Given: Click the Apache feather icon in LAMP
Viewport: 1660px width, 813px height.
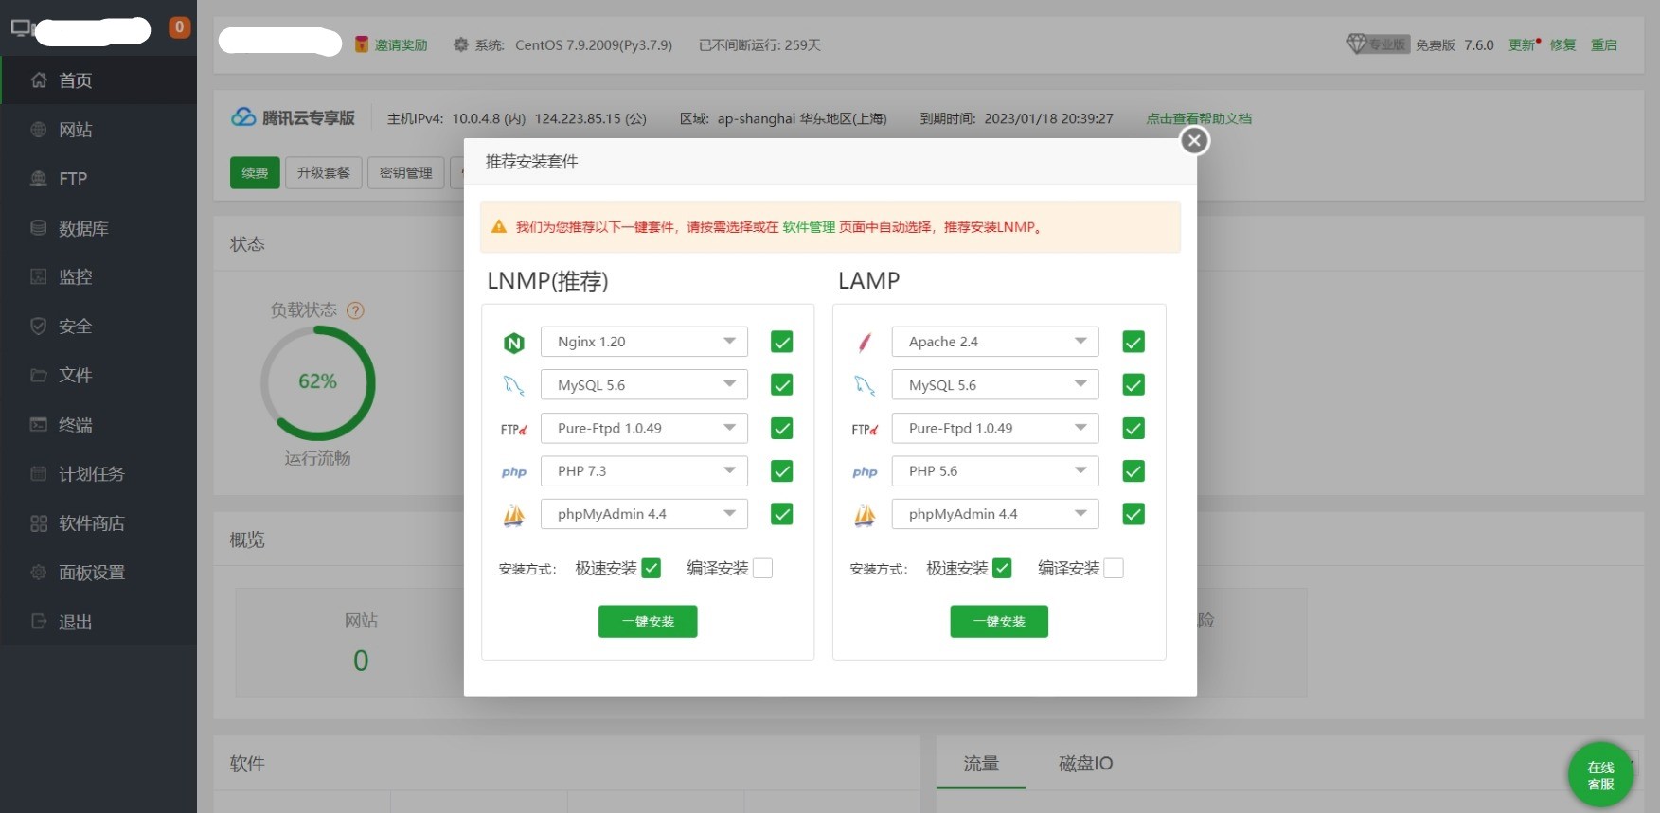Looking at the screenshot, I should click(x=865, y=343).
